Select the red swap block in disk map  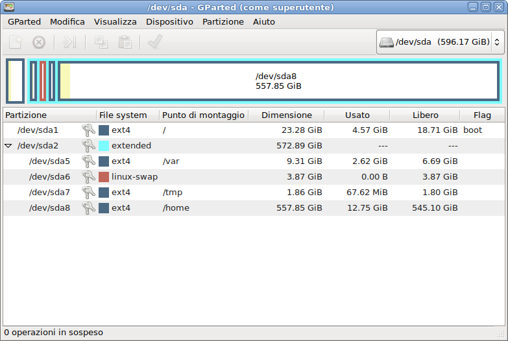point(43,81)
